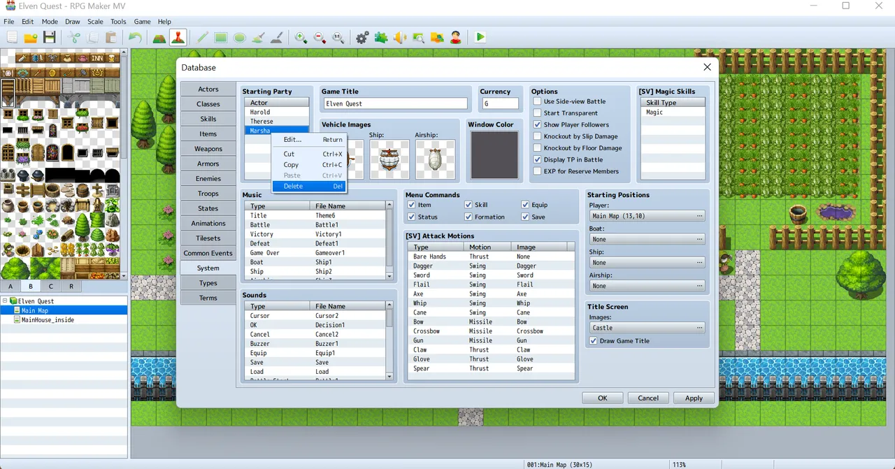Click Sounds list scroll-down arrow

(389, 377)
